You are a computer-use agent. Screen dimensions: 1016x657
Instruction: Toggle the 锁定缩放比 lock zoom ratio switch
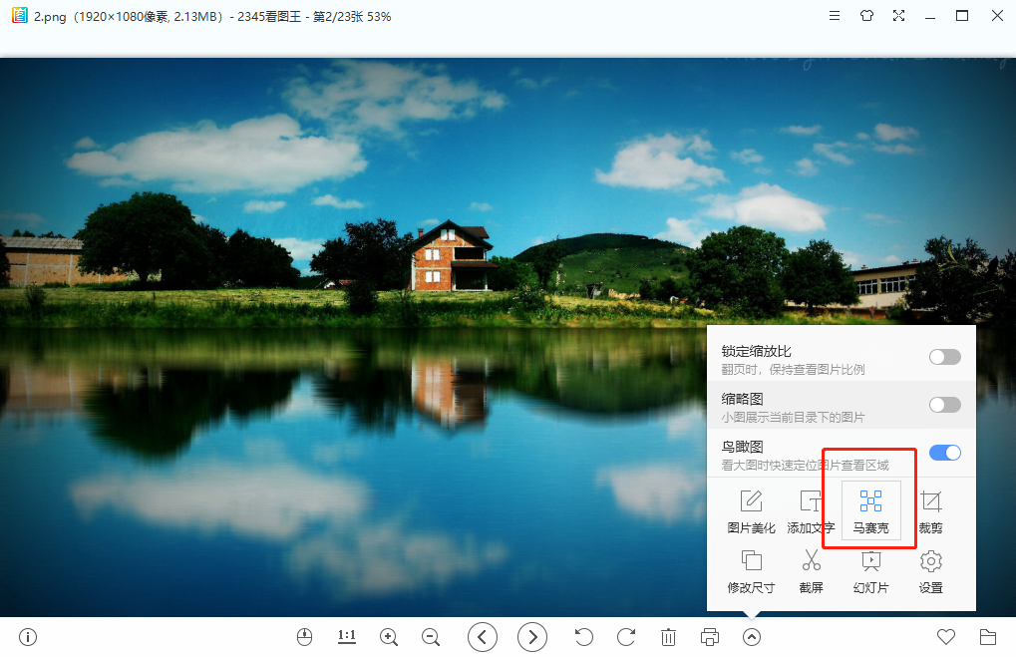click(943, 356)
